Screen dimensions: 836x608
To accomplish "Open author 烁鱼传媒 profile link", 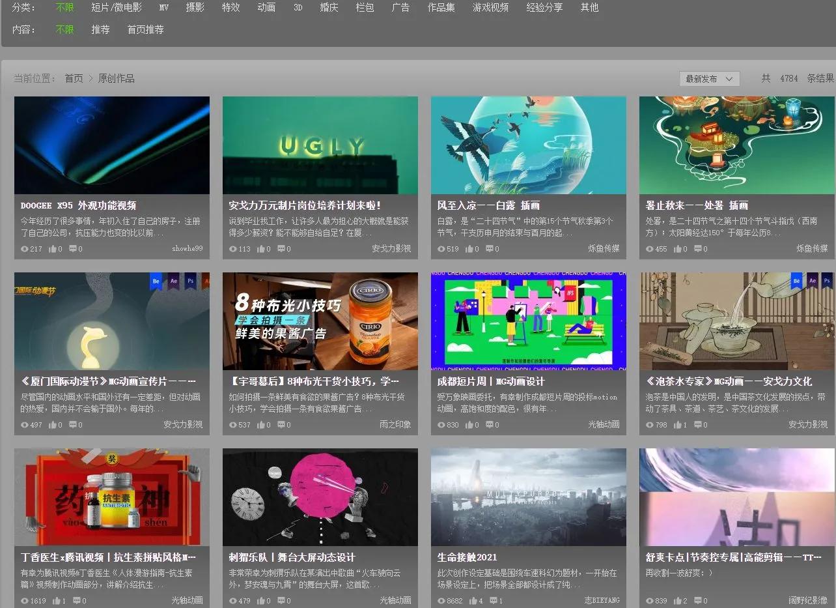I will 604,248.
